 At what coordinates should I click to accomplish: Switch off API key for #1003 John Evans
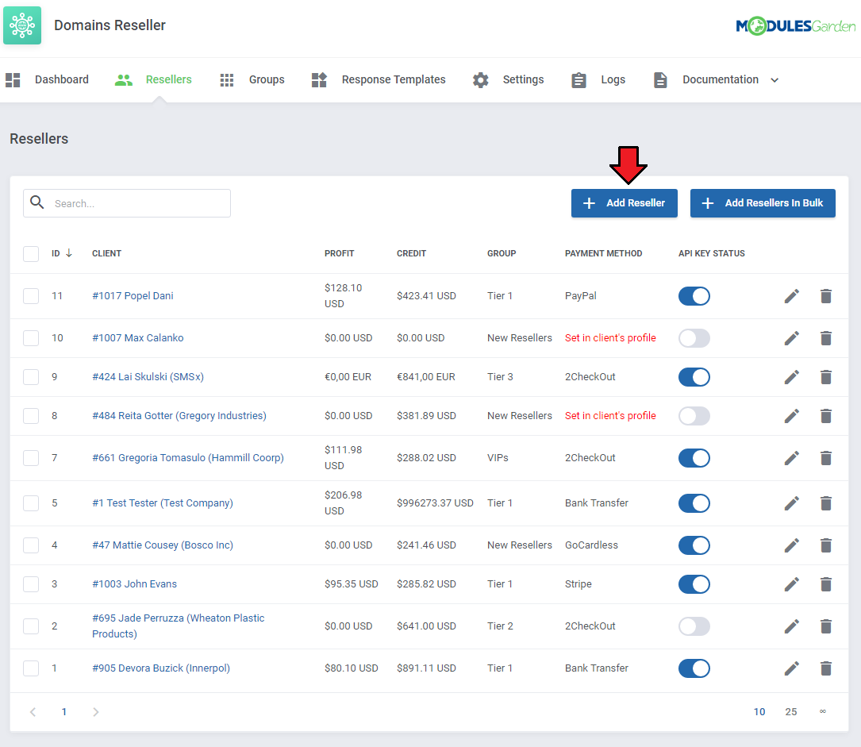point(694,584)
